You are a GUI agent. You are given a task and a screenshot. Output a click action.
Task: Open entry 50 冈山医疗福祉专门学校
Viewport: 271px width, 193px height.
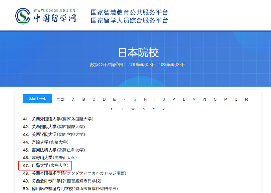pos(70,189)
